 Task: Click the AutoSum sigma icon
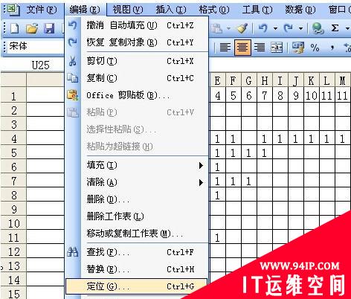335,28
